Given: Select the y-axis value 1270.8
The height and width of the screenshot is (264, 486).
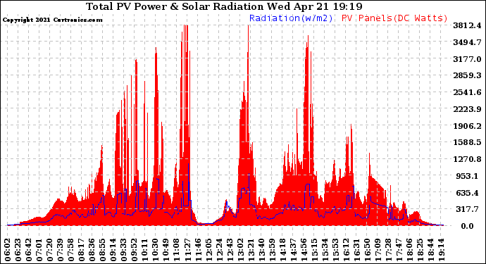Looking at the screenshot, I should coord(467,159).
